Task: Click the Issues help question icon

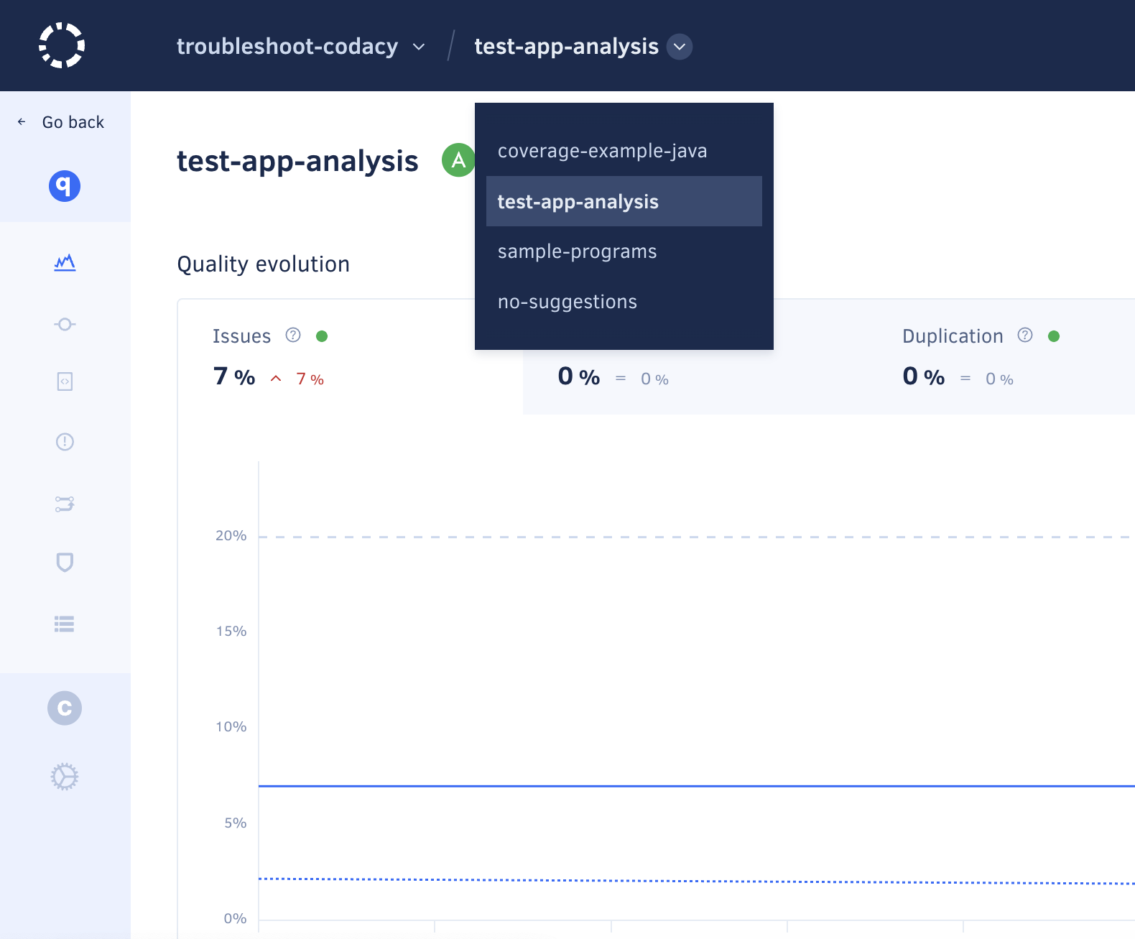Action: (293, 336)
